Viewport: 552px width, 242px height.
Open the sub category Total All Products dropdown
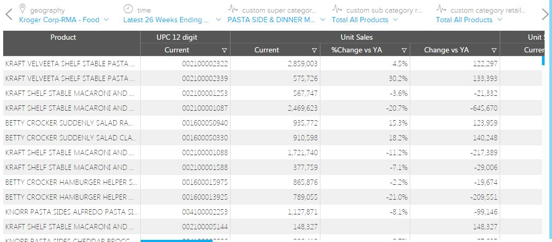(364, 20)
